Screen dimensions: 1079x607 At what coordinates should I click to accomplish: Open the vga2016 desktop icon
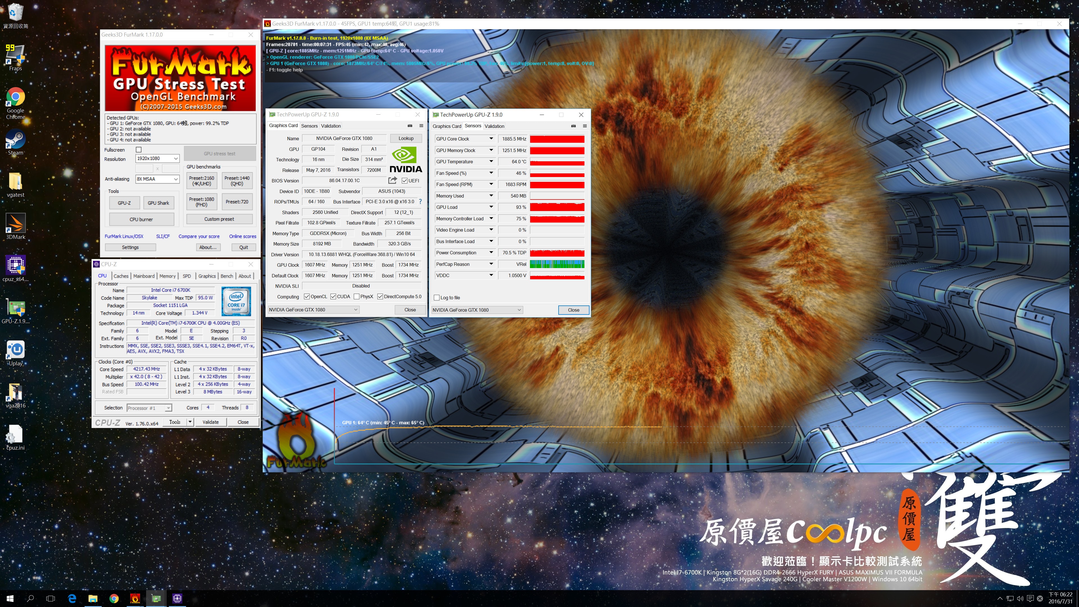coord(15,395)
